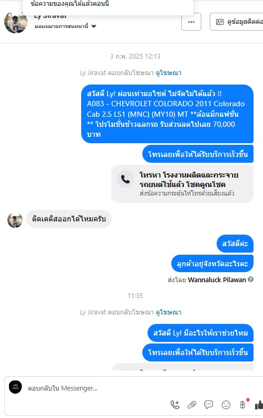Image resolution: width=263 pixels, height=418 pixels.
Task: Click customer avatar beside ติดเคดิส message
Action: click(x=15, y=220)
